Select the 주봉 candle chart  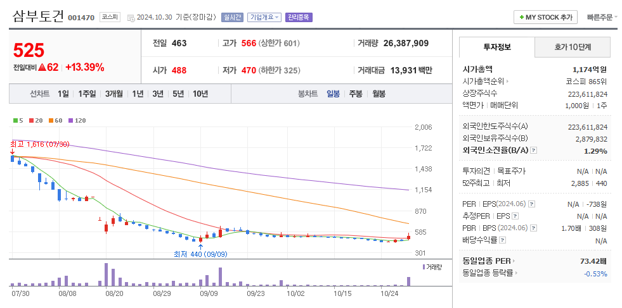click(356, 94)
